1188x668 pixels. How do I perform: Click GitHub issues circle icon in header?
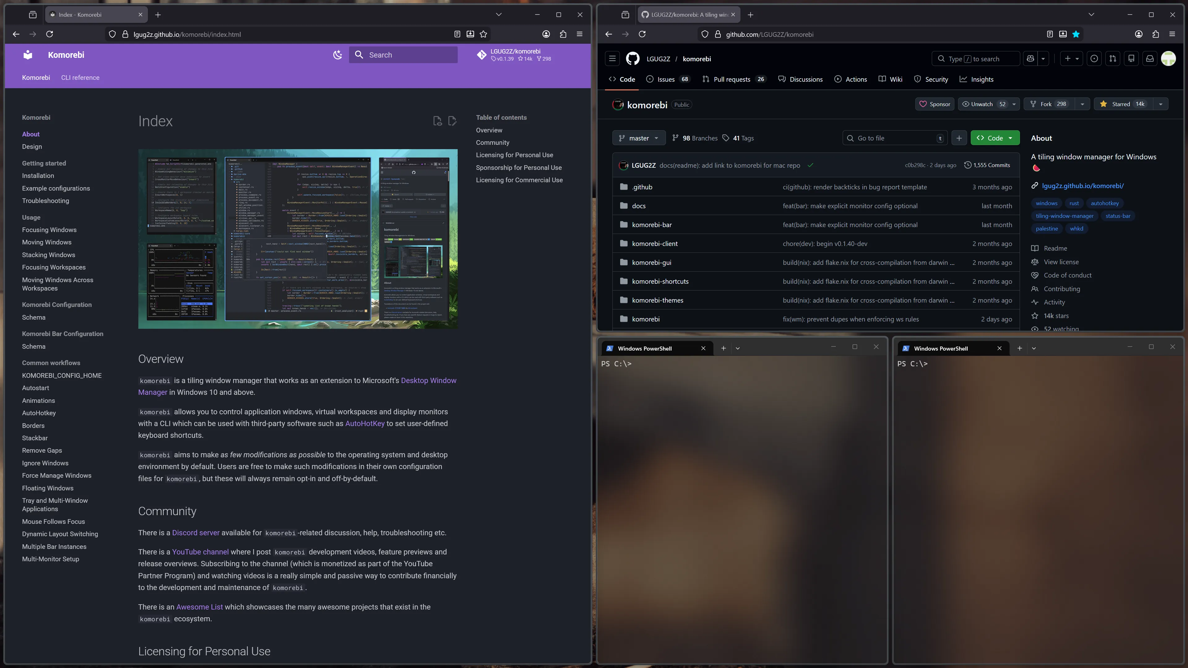(1094, 58)
